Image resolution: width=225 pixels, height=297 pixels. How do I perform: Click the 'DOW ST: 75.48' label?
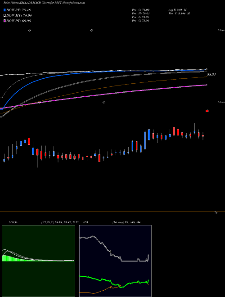pyautogui.click(x=18, y=10)
